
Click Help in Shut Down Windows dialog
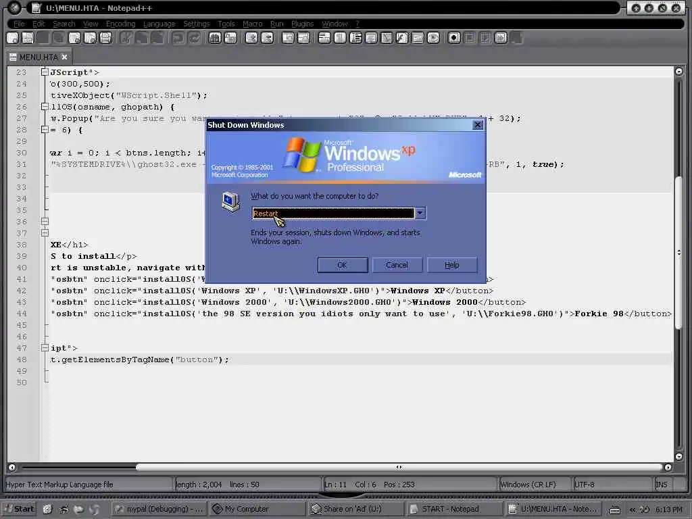pos(451,265)
